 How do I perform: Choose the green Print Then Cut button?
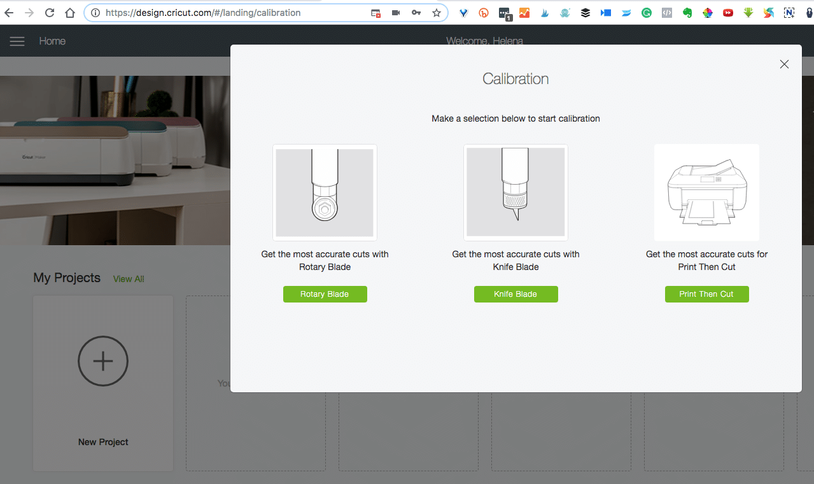pyautogui.click(x=706, y=294)
